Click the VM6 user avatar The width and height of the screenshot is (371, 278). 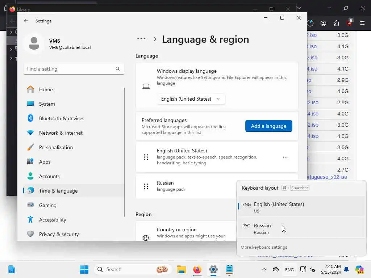34,43
